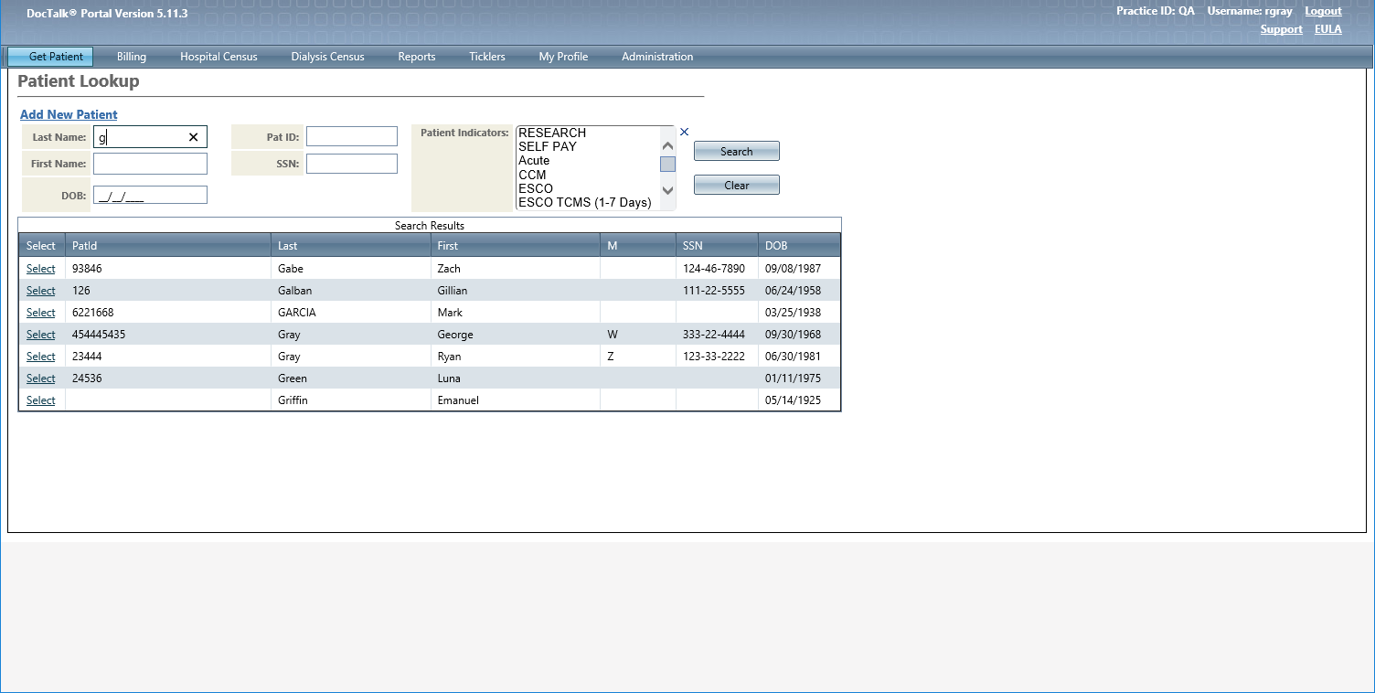Select patient Zach Gabe row link
Image resolution: width=1375 pixels, height=693 pixels.
pos(40,269)
